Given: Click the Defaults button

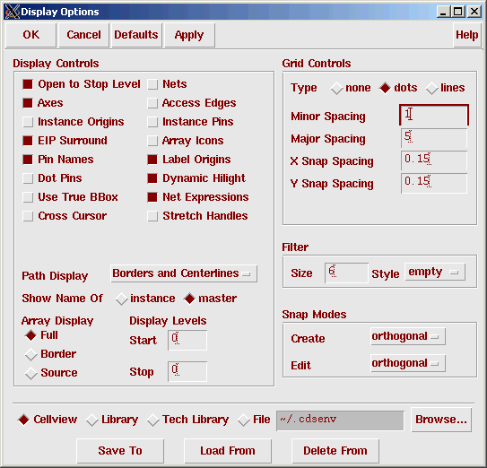Looking at the screenshot, I should [136, 35].
